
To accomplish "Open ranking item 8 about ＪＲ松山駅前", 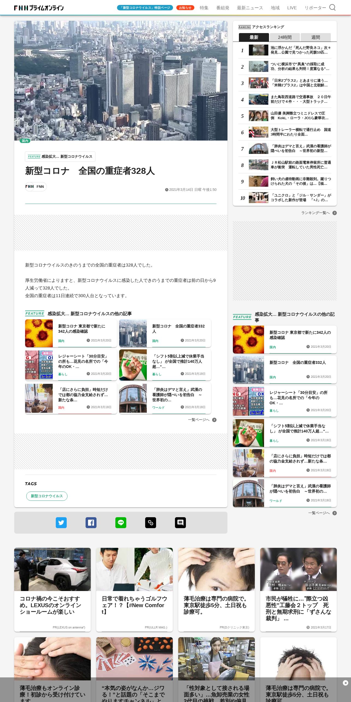I will tap(285, 165).
